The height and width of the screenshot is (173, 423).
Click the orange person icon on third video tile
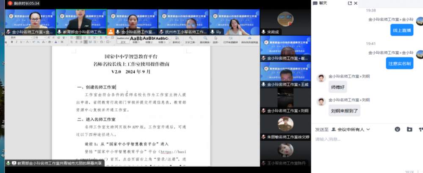(111, 32)
